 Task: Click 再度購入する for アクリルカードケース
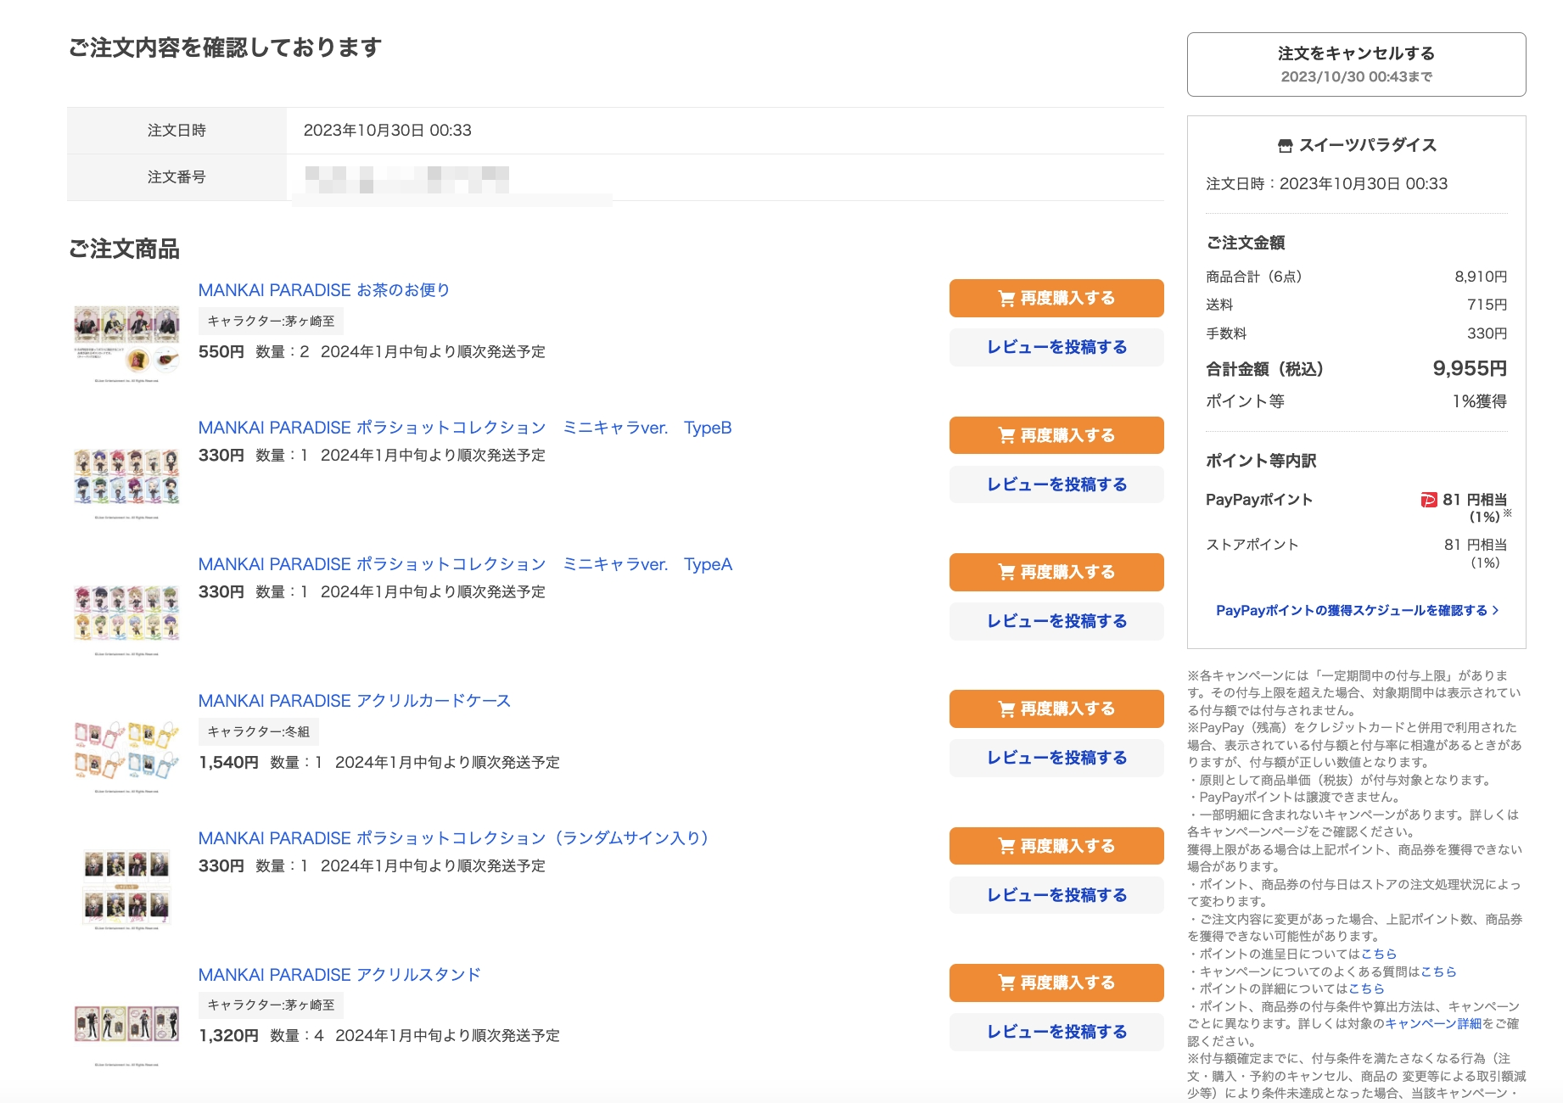[x=1056, y=708]
